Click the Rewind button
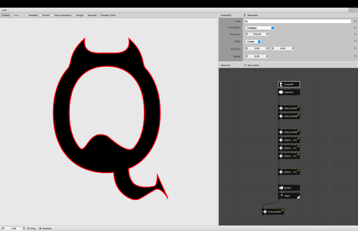Screen dimensions: 358x231 pyautogui.click(x=45, y=228)
